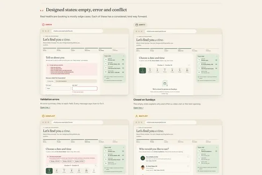262x175 pixels.
Task: Click previous-week arrow in Empty preview calendar
Action: click(141, 65)
